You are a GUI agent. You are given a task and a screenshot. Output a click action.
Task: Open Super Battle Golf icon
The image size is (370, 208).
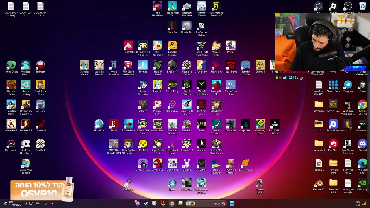pos(158,147)
